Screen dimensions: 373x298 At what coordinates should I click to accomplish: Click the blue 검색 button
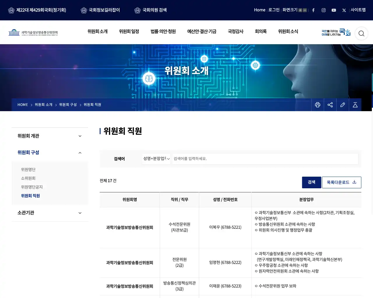[x=312, y=182]
